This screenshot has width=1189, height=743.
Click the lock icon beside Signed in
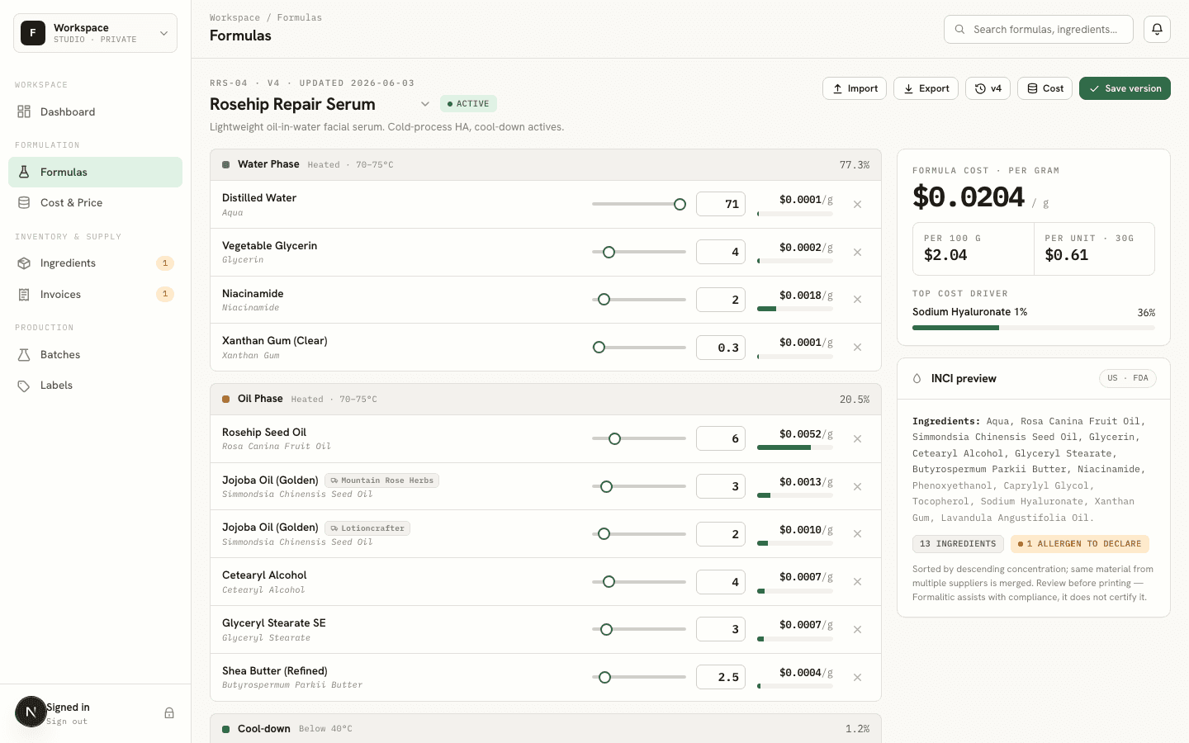point(169,713)
